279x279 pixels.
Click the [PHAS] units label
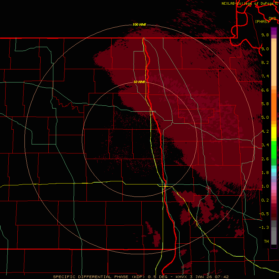coord(262,22)
